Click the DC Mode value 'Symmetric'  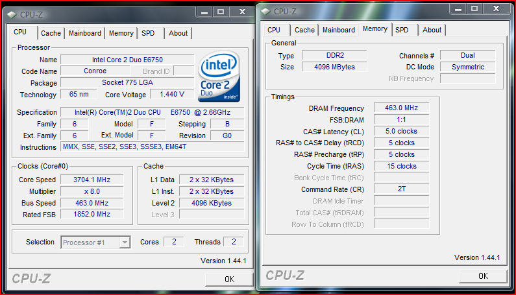coord(467,67)
